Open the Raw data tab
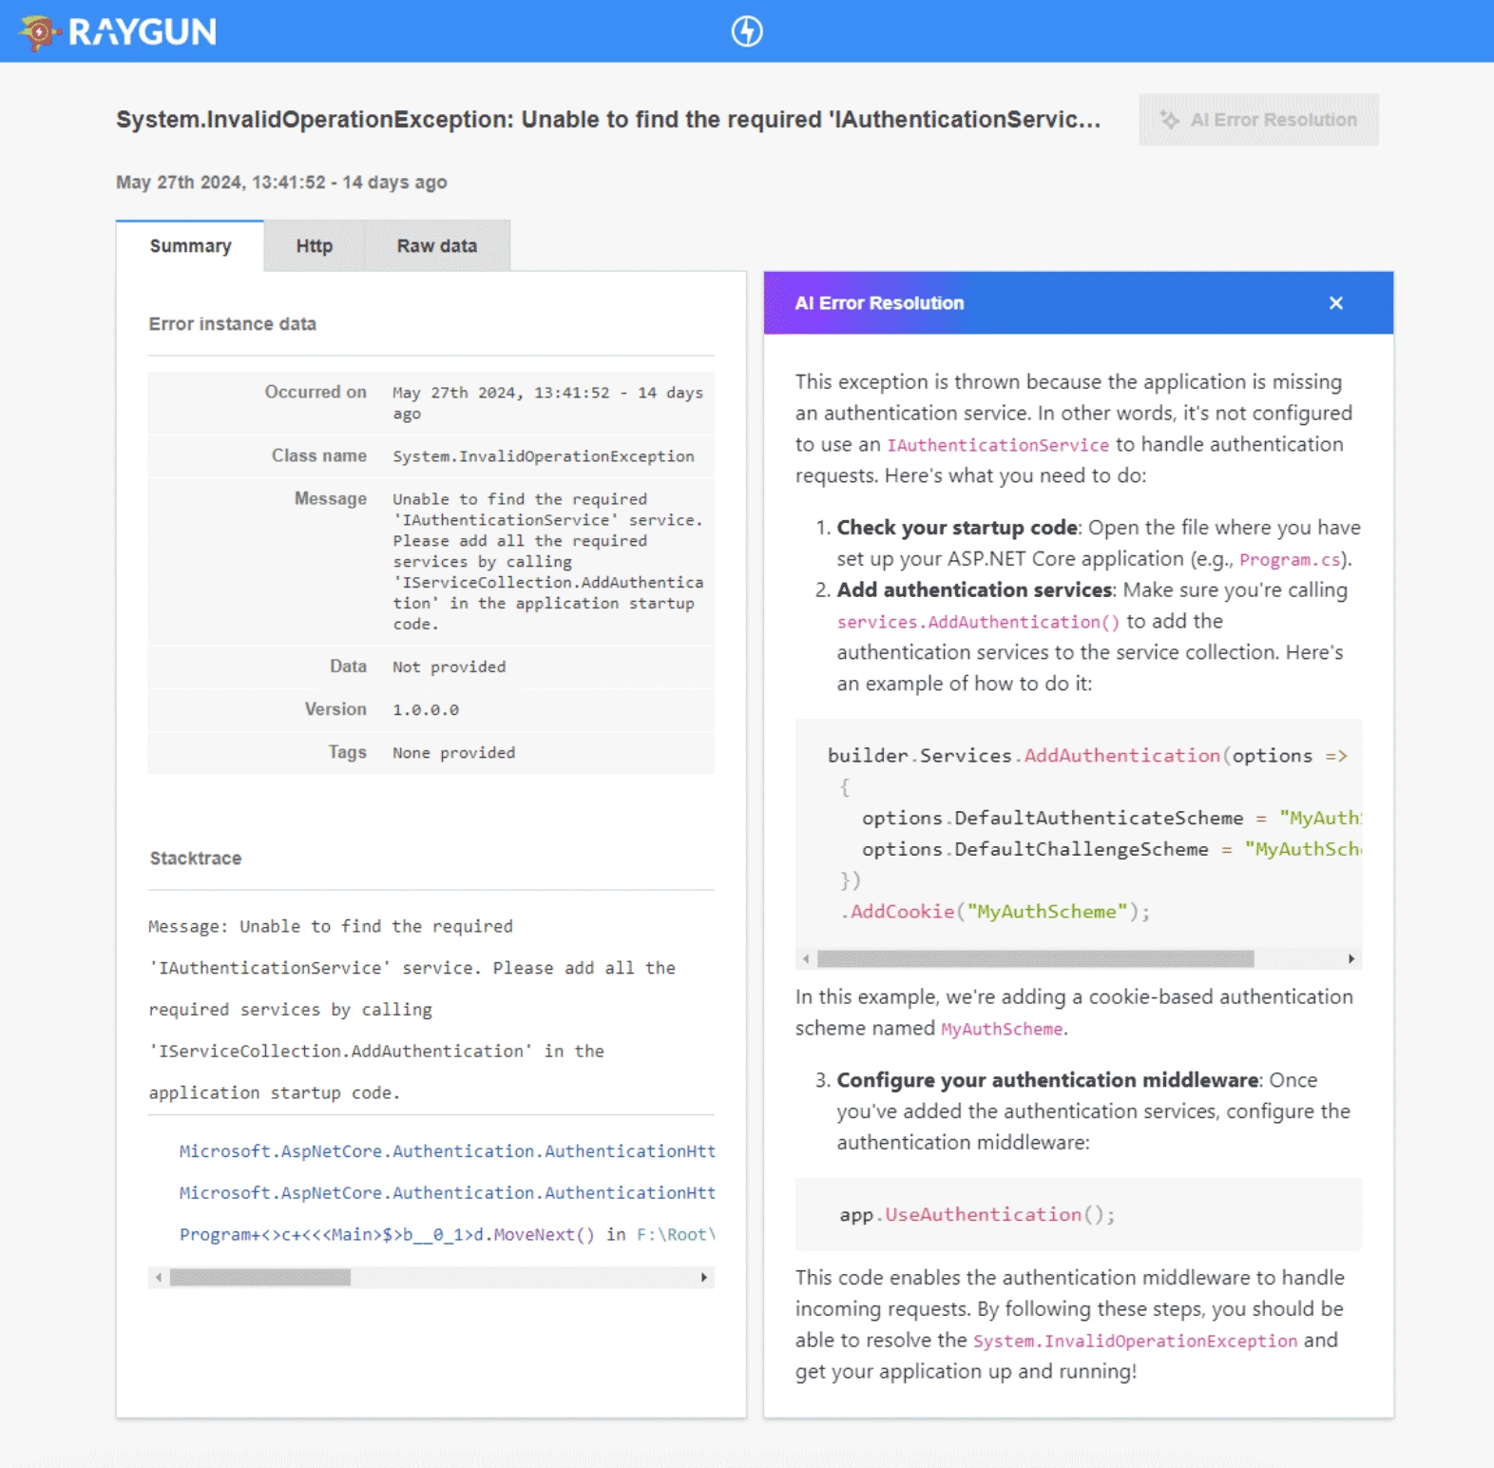The width and height of the screenshot is (1494, 1468). (437, 246)
